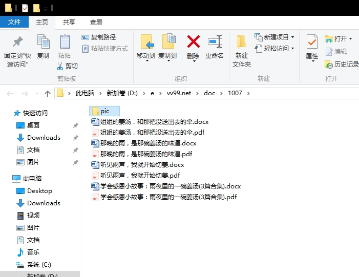Select 学会感恩小故事 合集 .docx file
The height and width of the screenshot is (277, 359).
[166, 186]
